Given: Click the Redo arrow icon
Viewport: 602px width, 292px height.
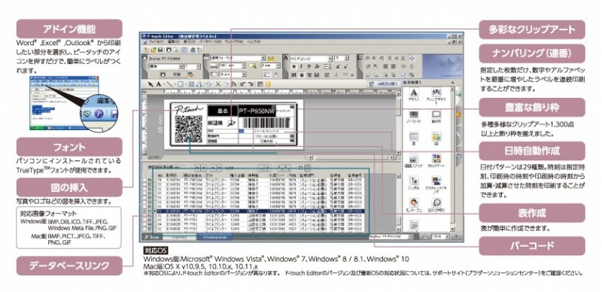Looking at the screenshot, I should pyautogui.click(x=251, y=84).
